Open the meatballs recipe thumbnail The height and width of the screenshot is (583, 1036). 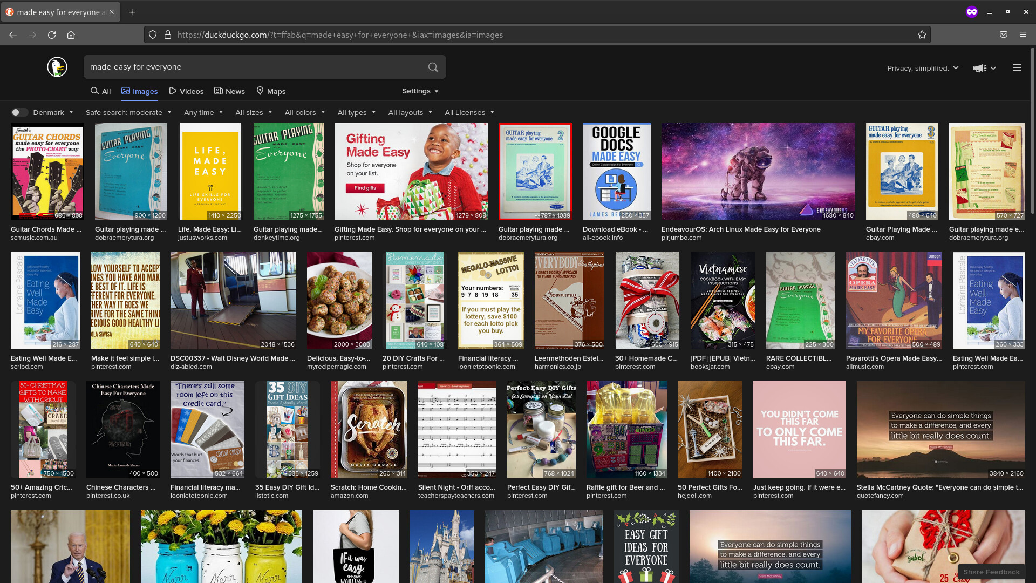tap(339, 301)
